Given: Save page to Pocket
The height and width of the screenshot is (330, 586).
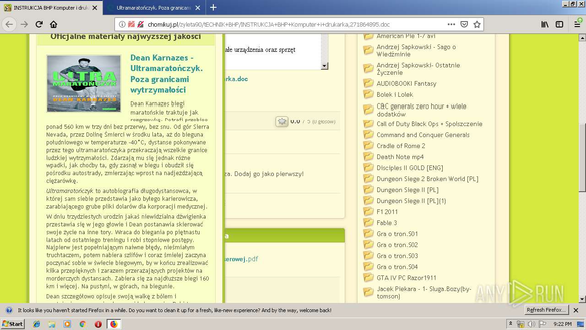Looking at the screenshot, I should [x=464, y=24].
